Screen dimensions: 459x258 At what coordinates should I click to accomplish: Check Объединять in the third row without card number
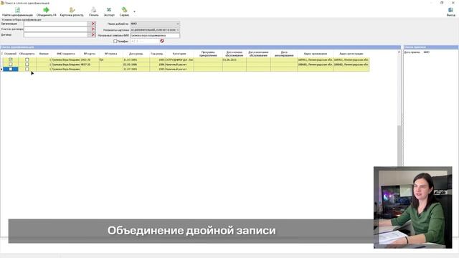tap(27, 69)
